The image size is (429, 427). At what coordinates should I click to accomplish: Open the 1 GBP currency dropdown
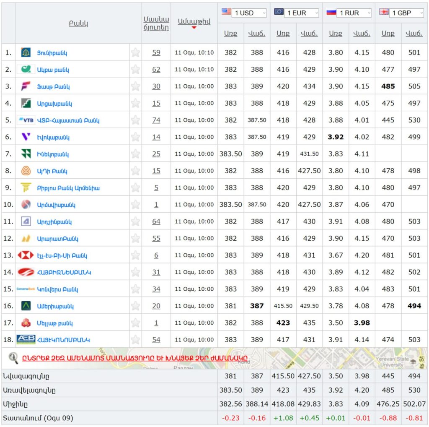[x=407, y=13]
